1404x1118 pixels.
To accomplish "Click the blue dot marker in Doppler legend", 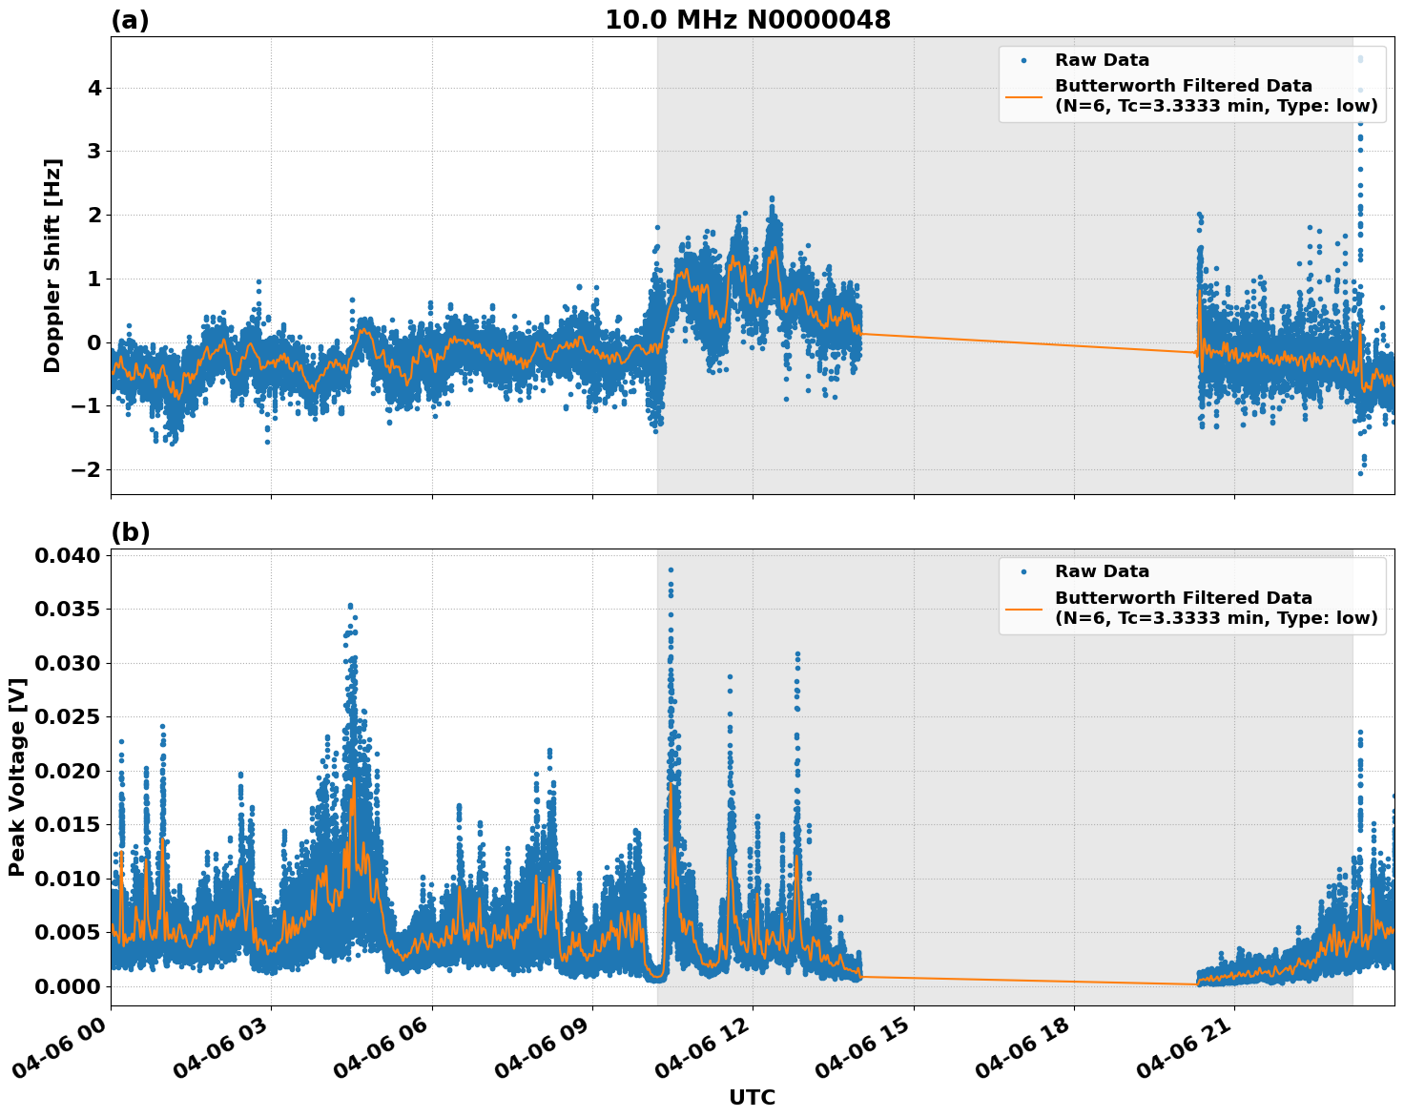I will click(x=1023, y=60).
